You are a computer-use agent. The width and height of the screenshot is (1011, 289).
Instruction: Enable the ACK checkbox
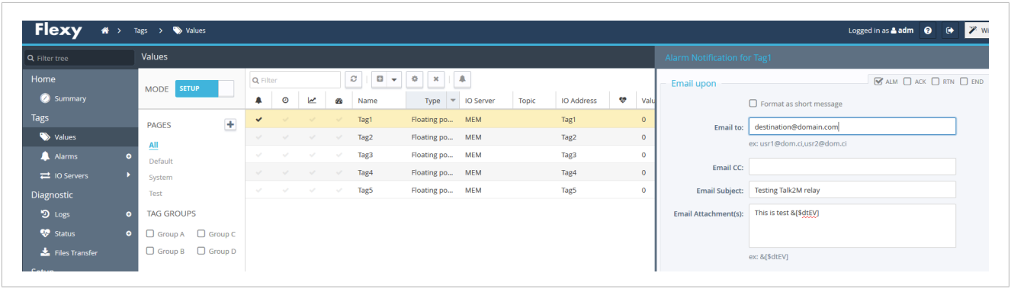tap(907, 82)
